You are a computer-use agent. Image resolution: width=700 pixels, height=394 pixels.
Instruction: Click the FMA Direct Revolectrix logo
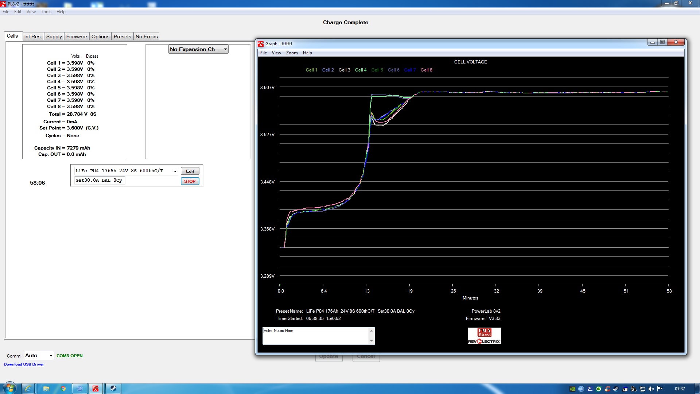coord(484,336)
